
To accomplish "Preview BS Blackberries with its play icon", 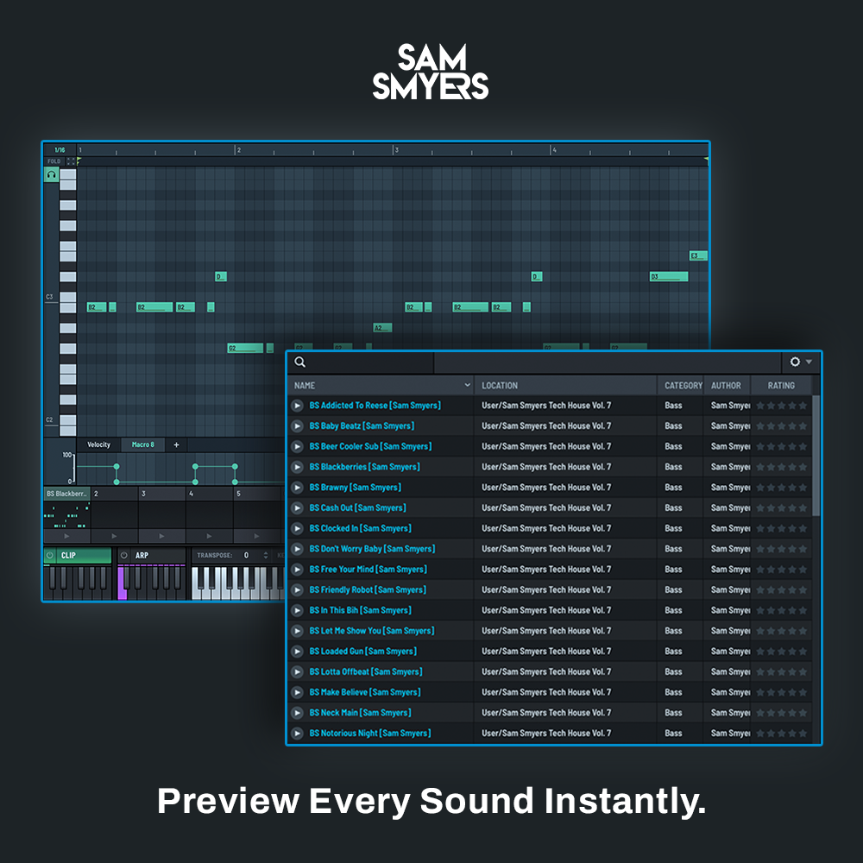I will tap(297, 467).
